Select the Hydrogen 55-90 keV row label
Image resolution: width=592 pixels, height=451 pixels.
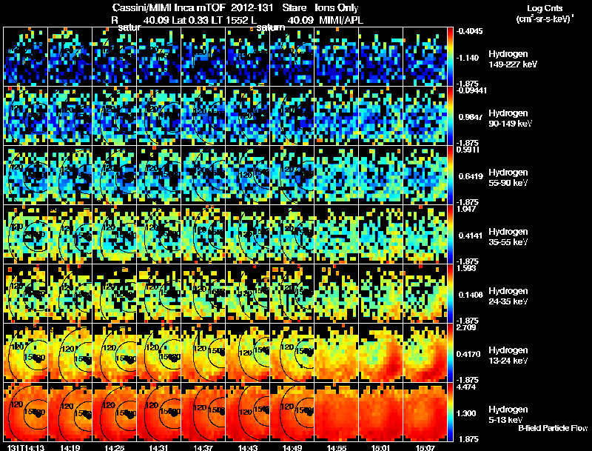[508, 177]
